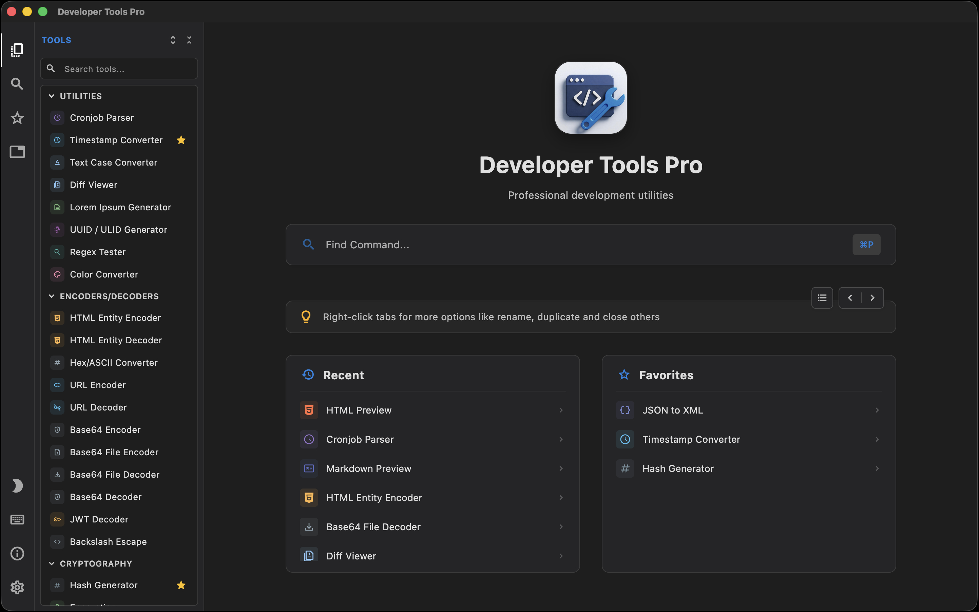Viewport: 979px width, 612px height.
Task: Click Hex/ASCII Converter hash icon
Action: coord(57,363)
